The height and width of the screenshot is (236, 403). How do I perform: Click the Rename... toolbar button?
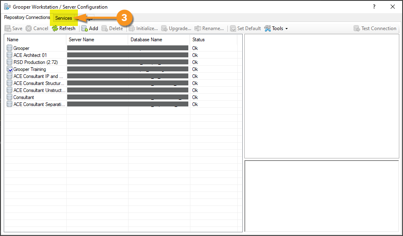(209, 28)
